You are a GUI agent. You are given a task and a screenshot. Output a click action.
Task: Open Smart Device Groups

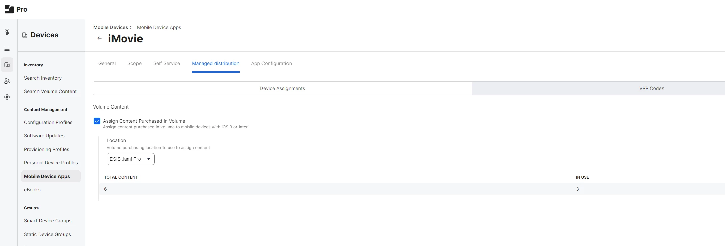(48, 221)
